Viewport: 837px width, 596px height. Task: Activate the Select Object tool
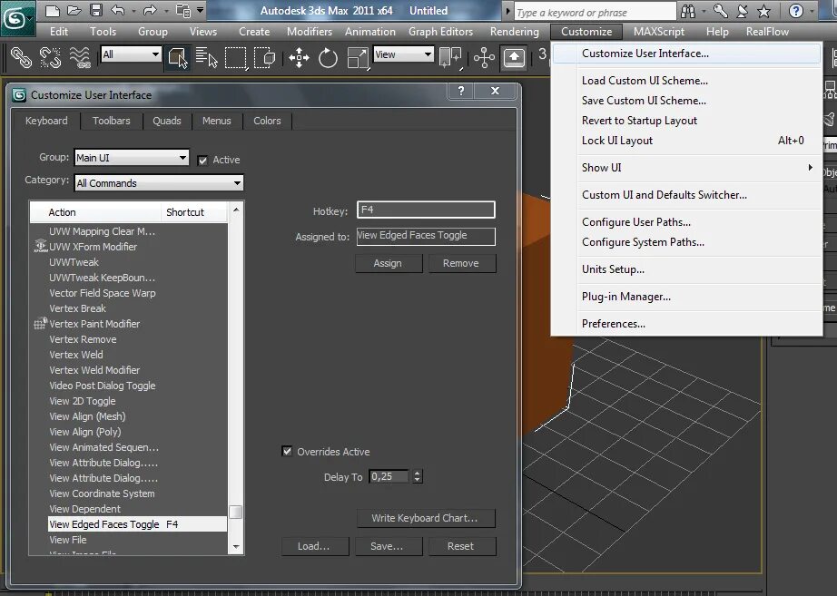point(178,57)
